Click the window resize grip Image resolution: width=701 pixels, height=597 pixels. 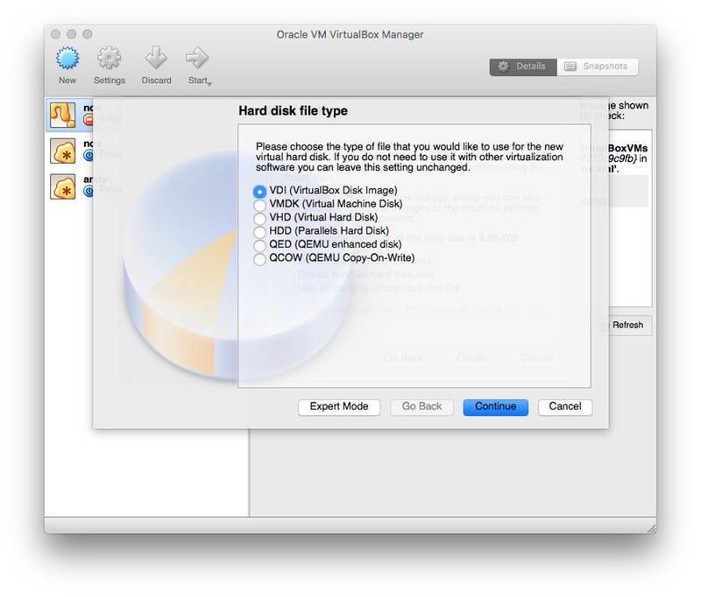651,528
